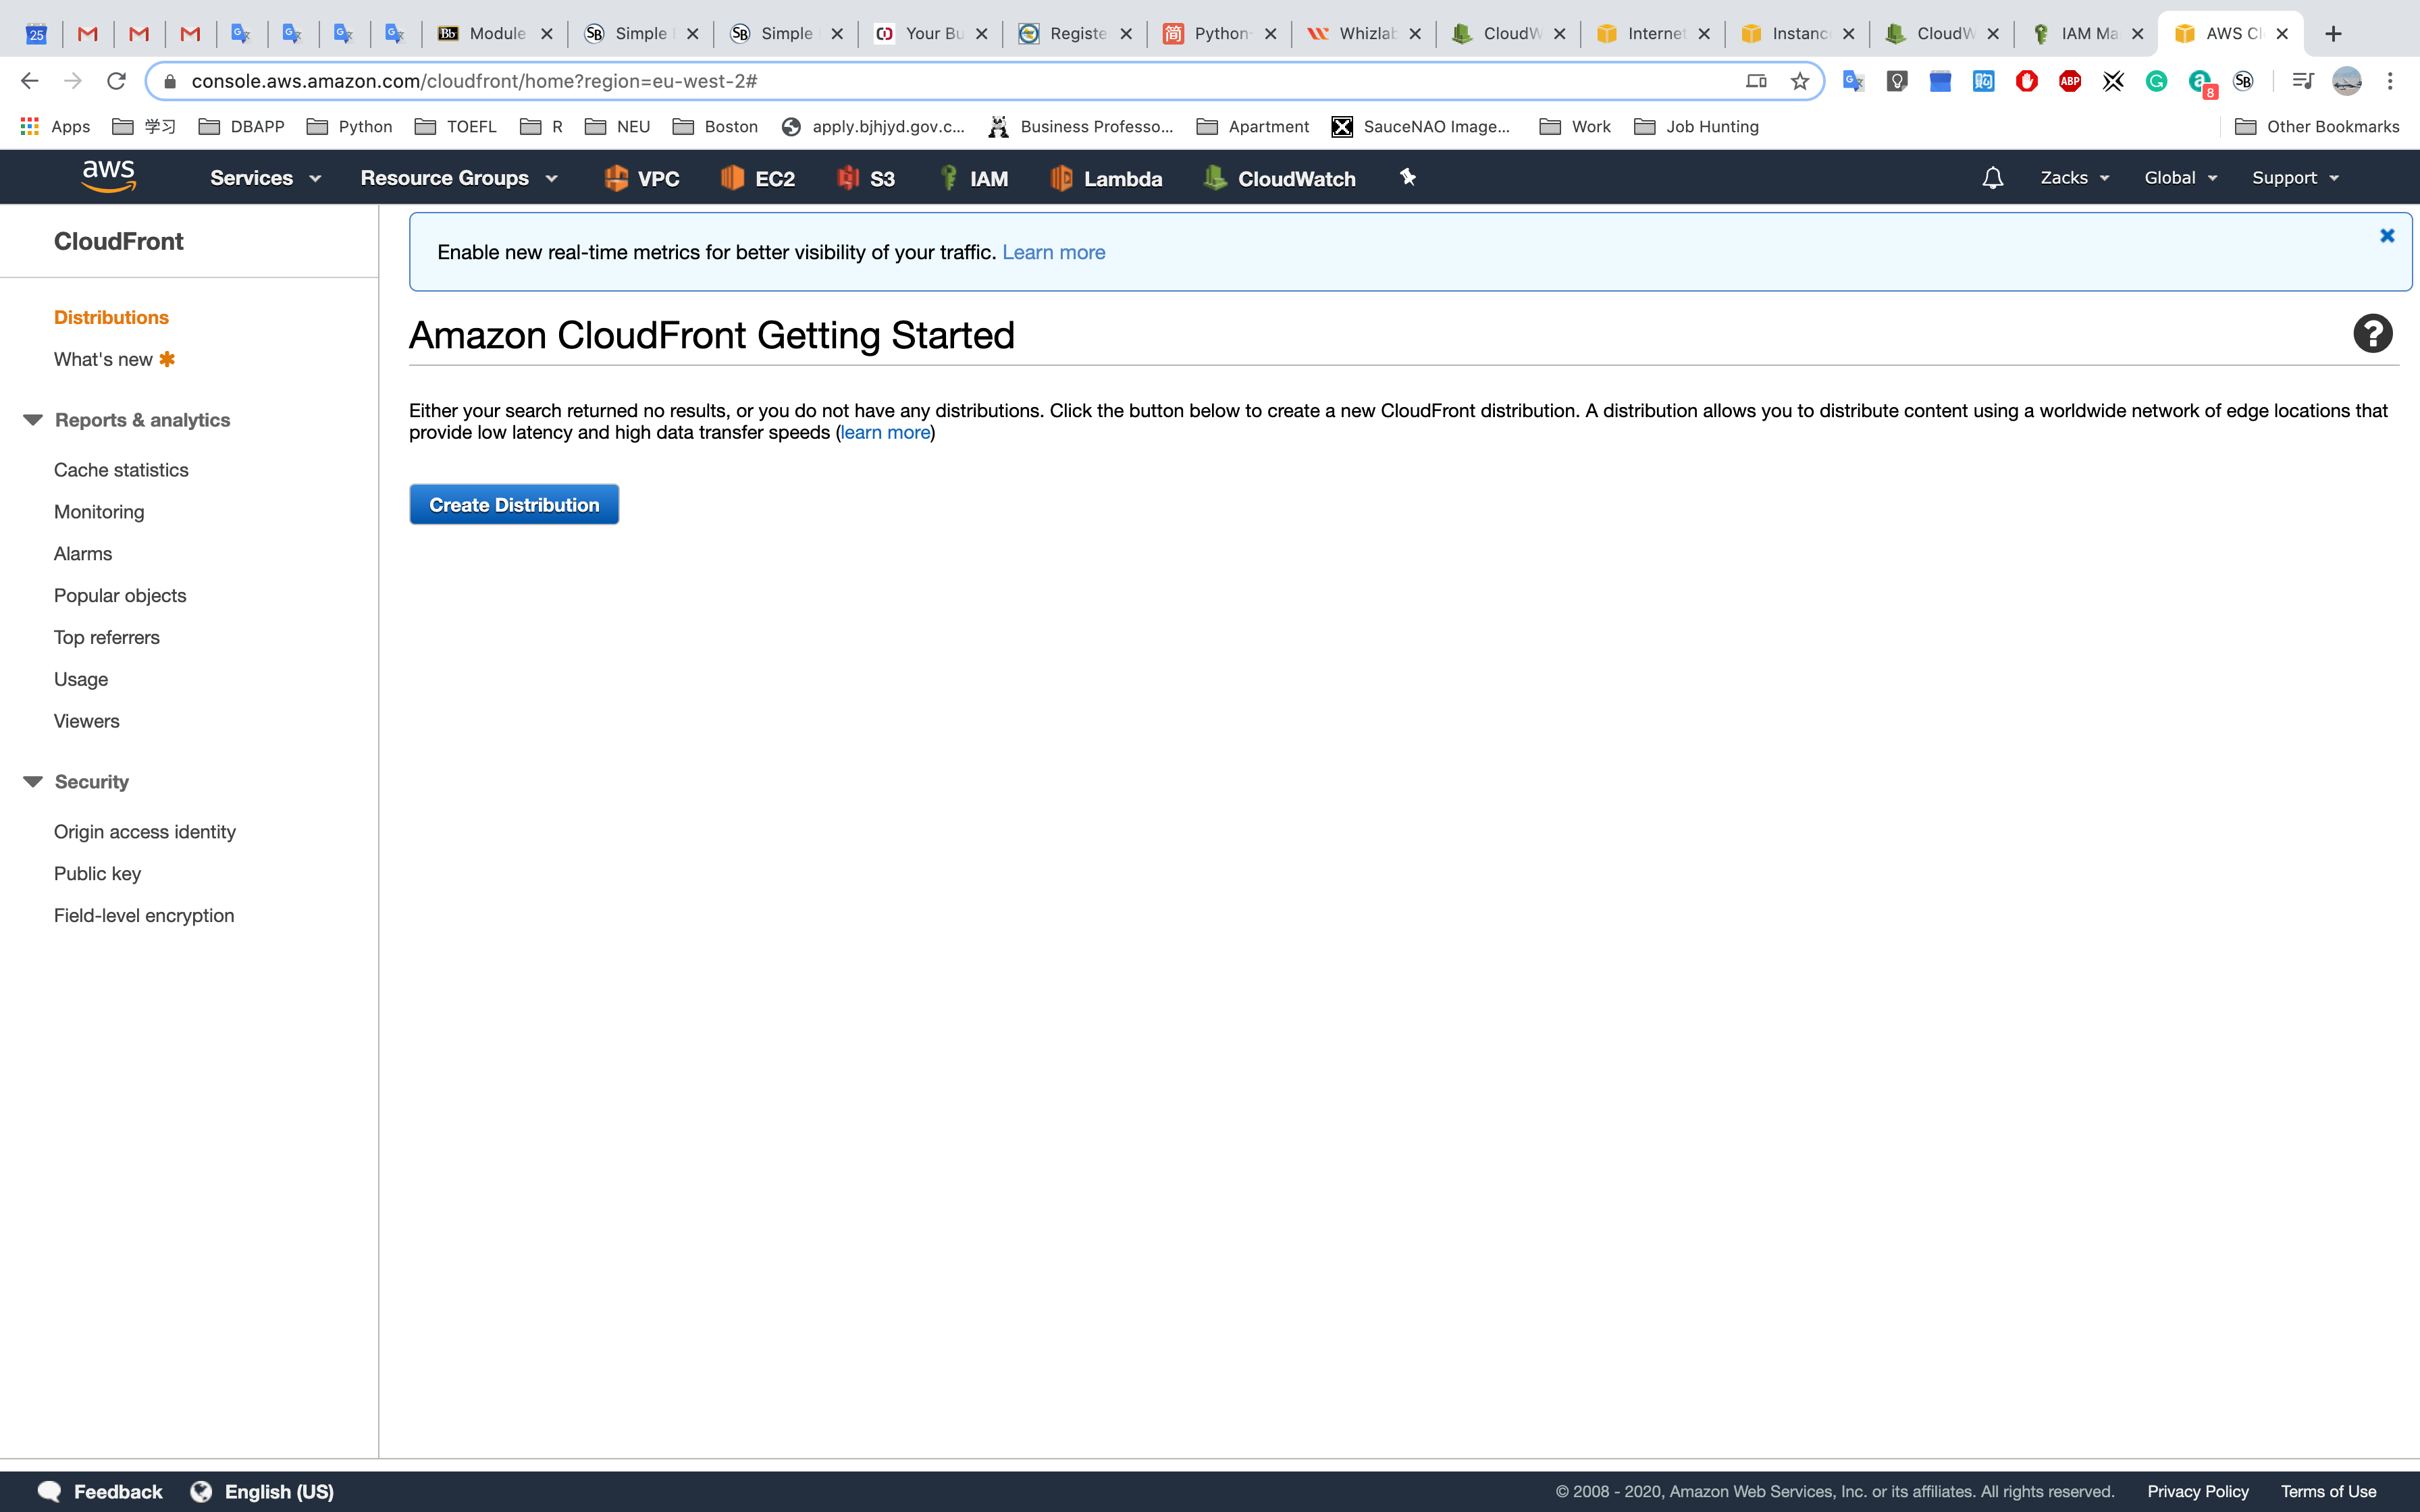Screen dimensions: 2420x1512
Task: Click the AWS logo home icon
Action: pyautogui.click(x=108, y=177)
